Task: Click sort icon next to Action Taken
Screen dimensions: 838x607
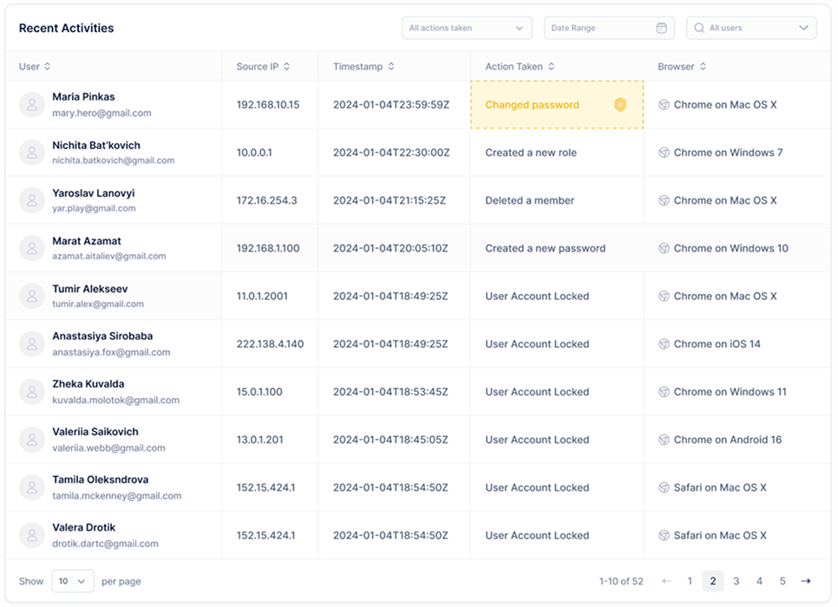Action: (x=551, y=67)
